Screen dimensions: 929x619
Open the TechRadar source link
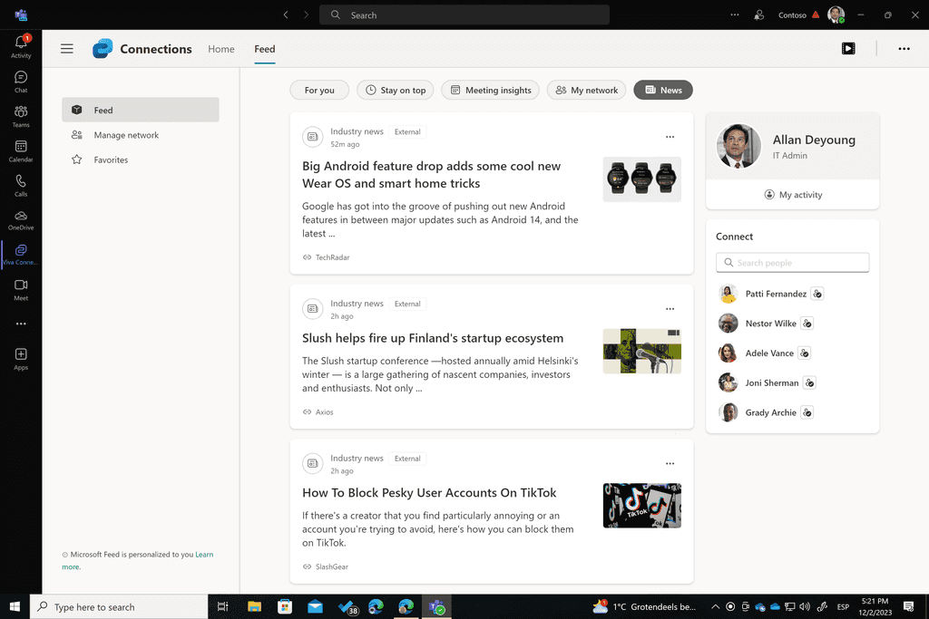[x=326, y=257]
